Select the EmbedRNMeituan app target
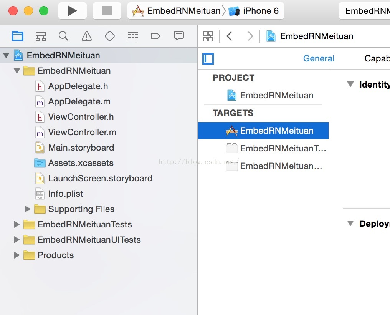 (263, 131)
